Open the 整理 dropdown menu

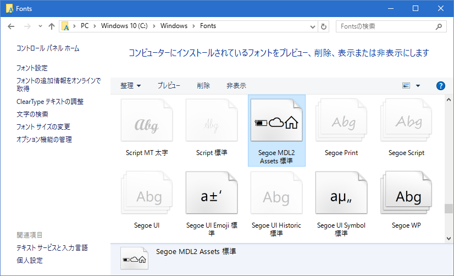click(x=130, y=85)
